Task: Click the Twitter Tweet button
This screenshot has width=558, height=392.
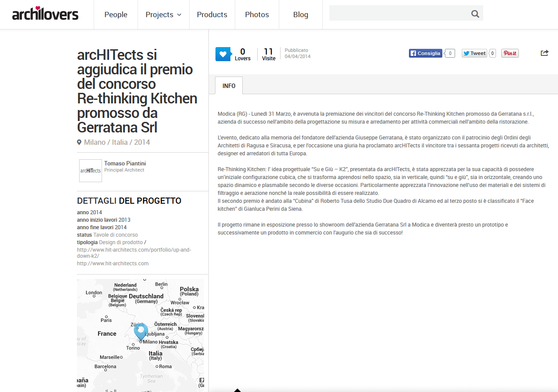Action: [474, 53]
